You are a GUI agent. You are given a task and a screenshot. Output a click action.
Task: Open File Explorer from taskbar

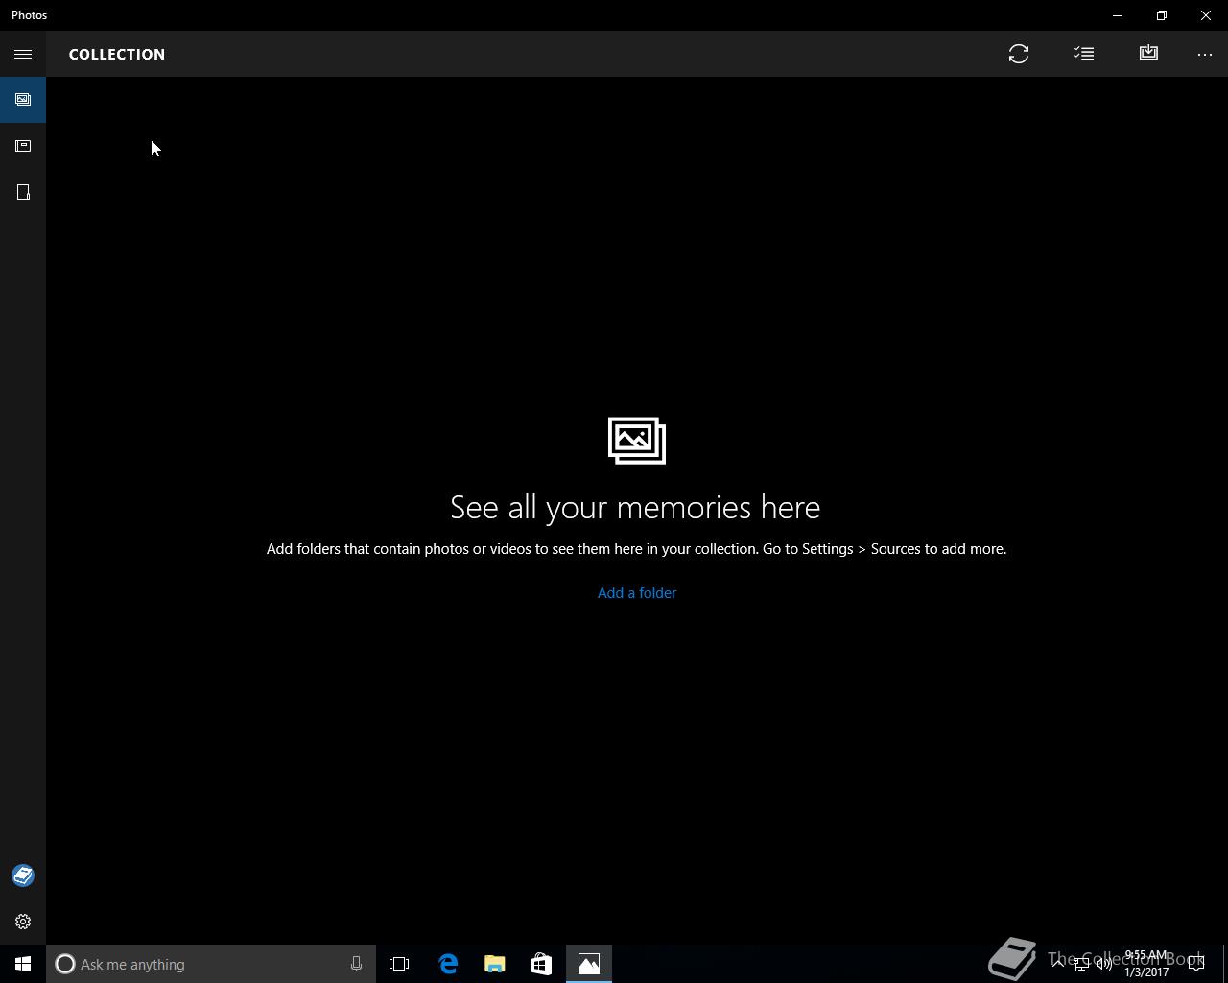point(495,964)
